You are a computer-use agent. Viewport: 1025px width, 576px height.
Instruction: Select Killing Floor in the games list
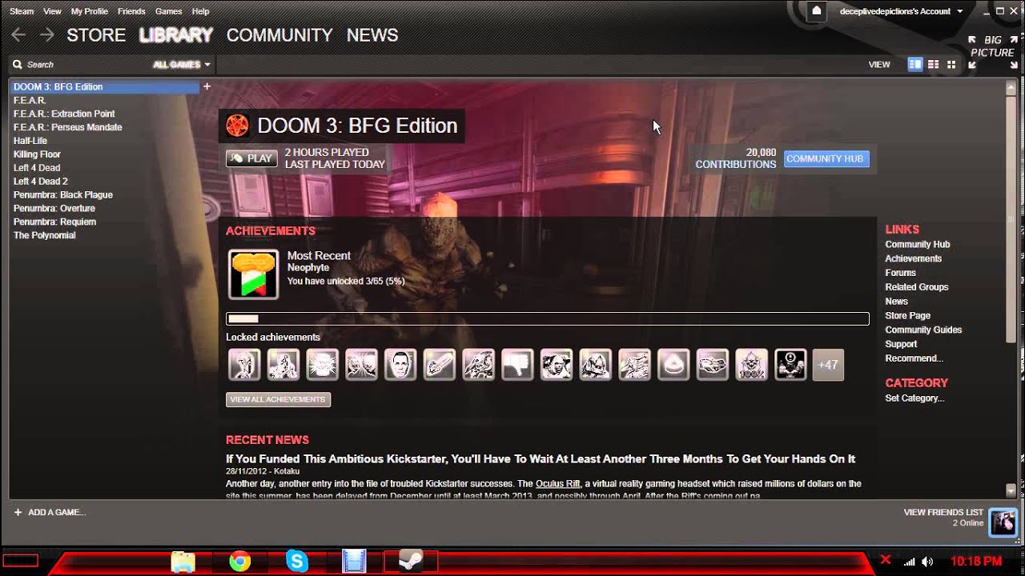[x=37, y=154]
